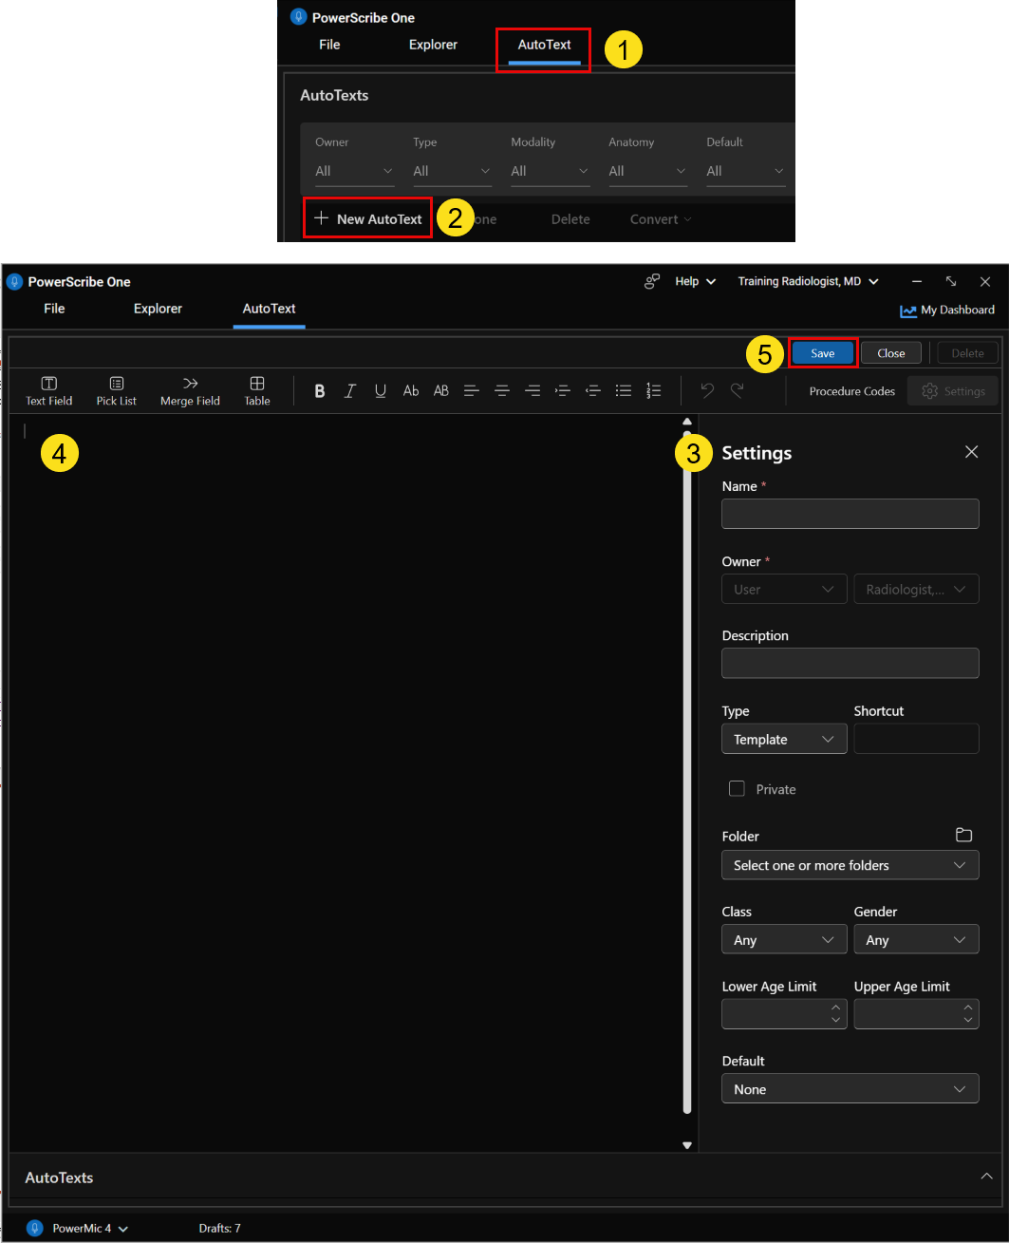Align text right

pos(533,391)
